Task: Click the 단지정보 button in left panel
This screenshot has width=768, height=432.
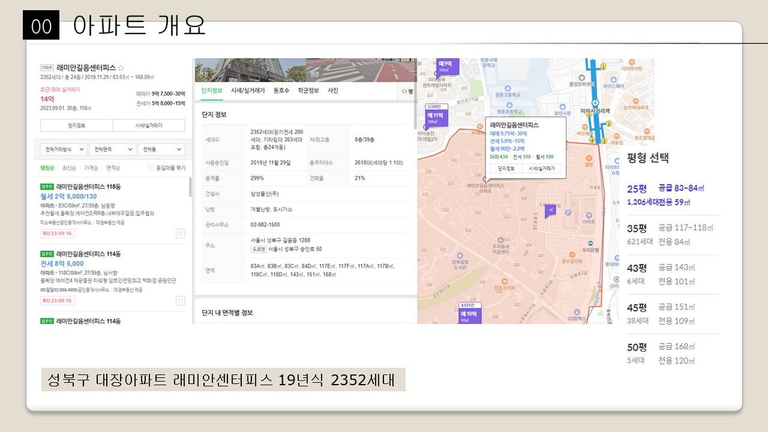Action: click(x=76, y=126)
